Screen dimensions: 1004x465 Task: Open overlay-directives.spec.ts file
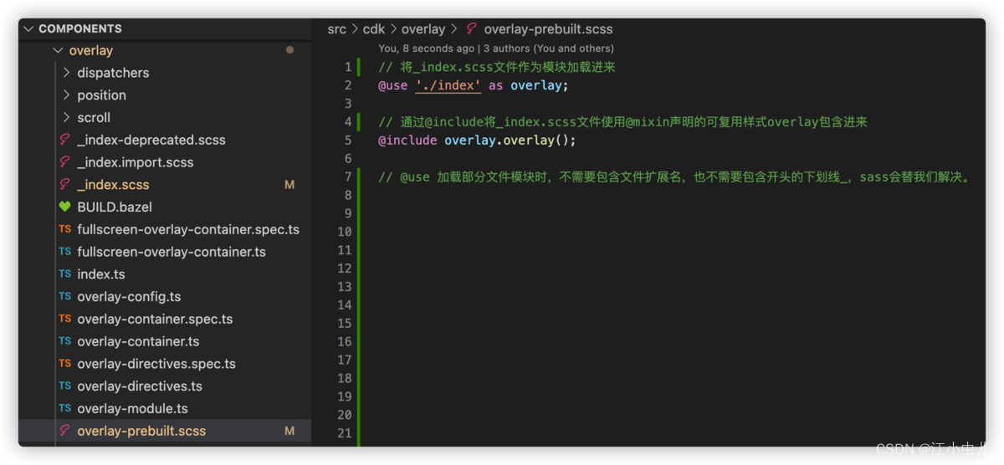(x=156, y=364)
